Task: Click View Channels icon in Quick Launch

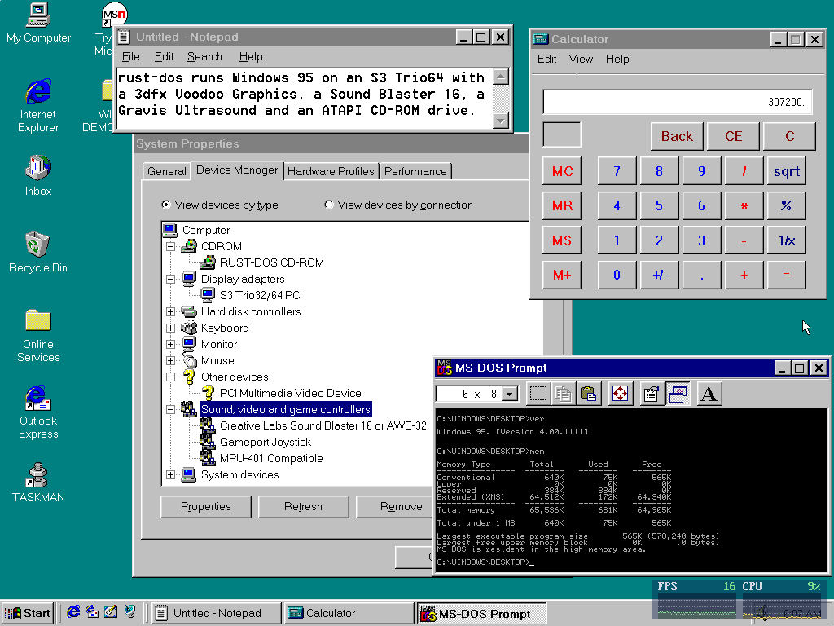Action: click(x=129, y=612)
